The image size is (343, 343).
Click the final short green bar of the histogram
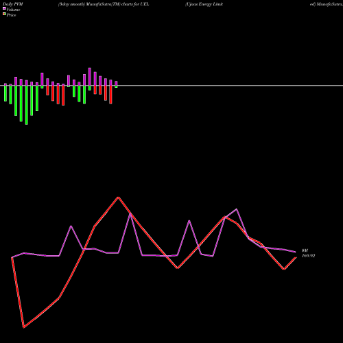(116, 86)
